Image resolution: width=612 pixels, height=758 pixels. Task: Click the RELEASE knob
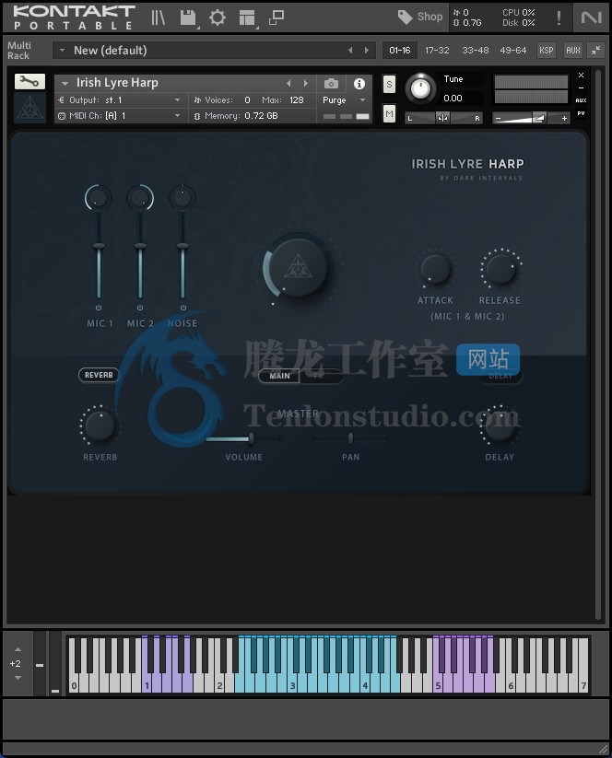click(500, 269)
